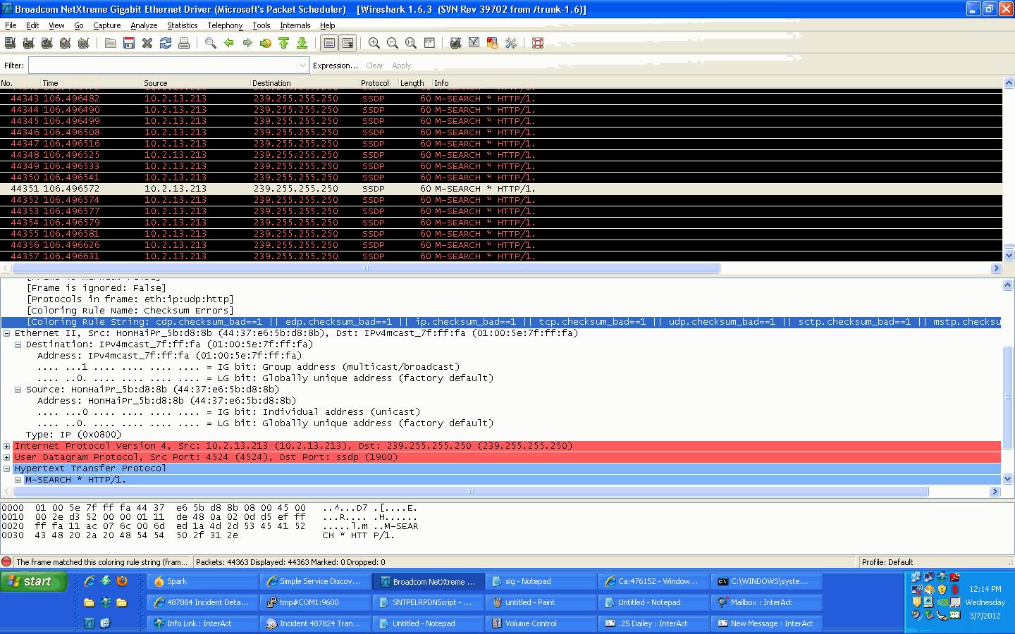Start a new live capture

click(47, 43)
